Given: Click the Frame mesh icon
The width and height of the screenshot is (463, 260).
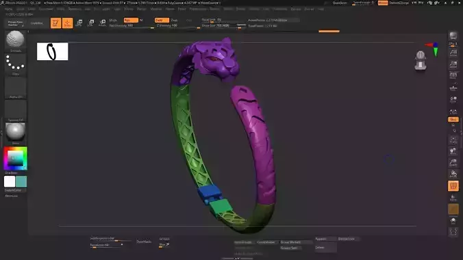Looking at the screenshot, I should point(453,140).
